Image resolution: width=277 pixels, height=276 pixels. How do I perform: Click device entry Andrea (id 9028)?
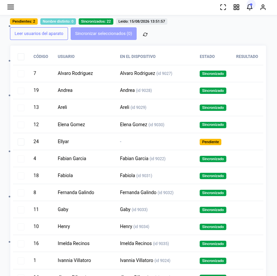(136, 90)
